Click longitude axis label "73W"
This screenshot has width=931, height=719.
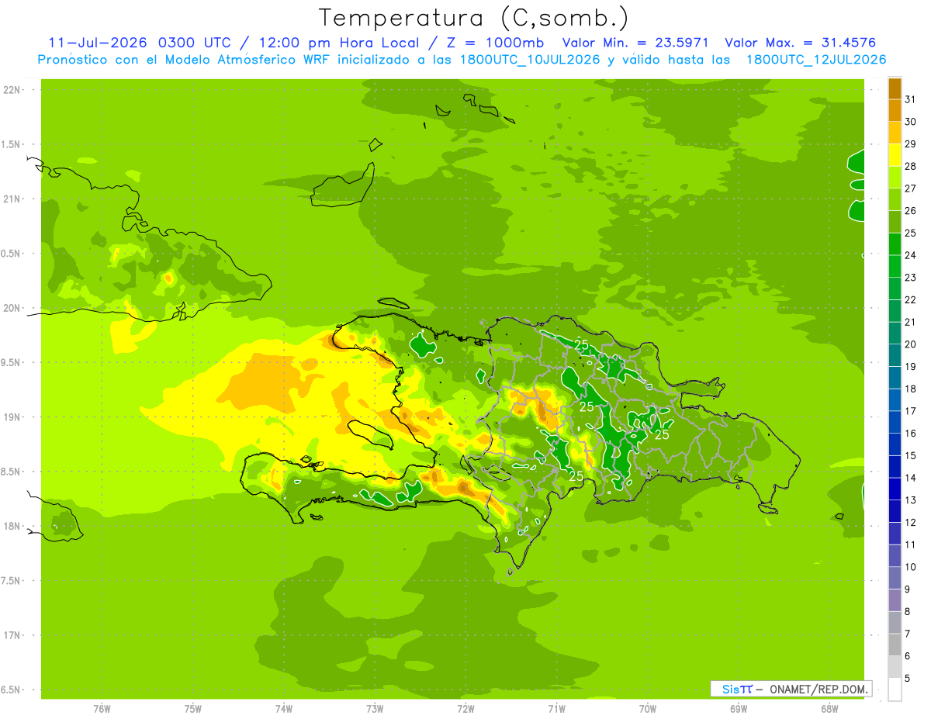(375, 708)
